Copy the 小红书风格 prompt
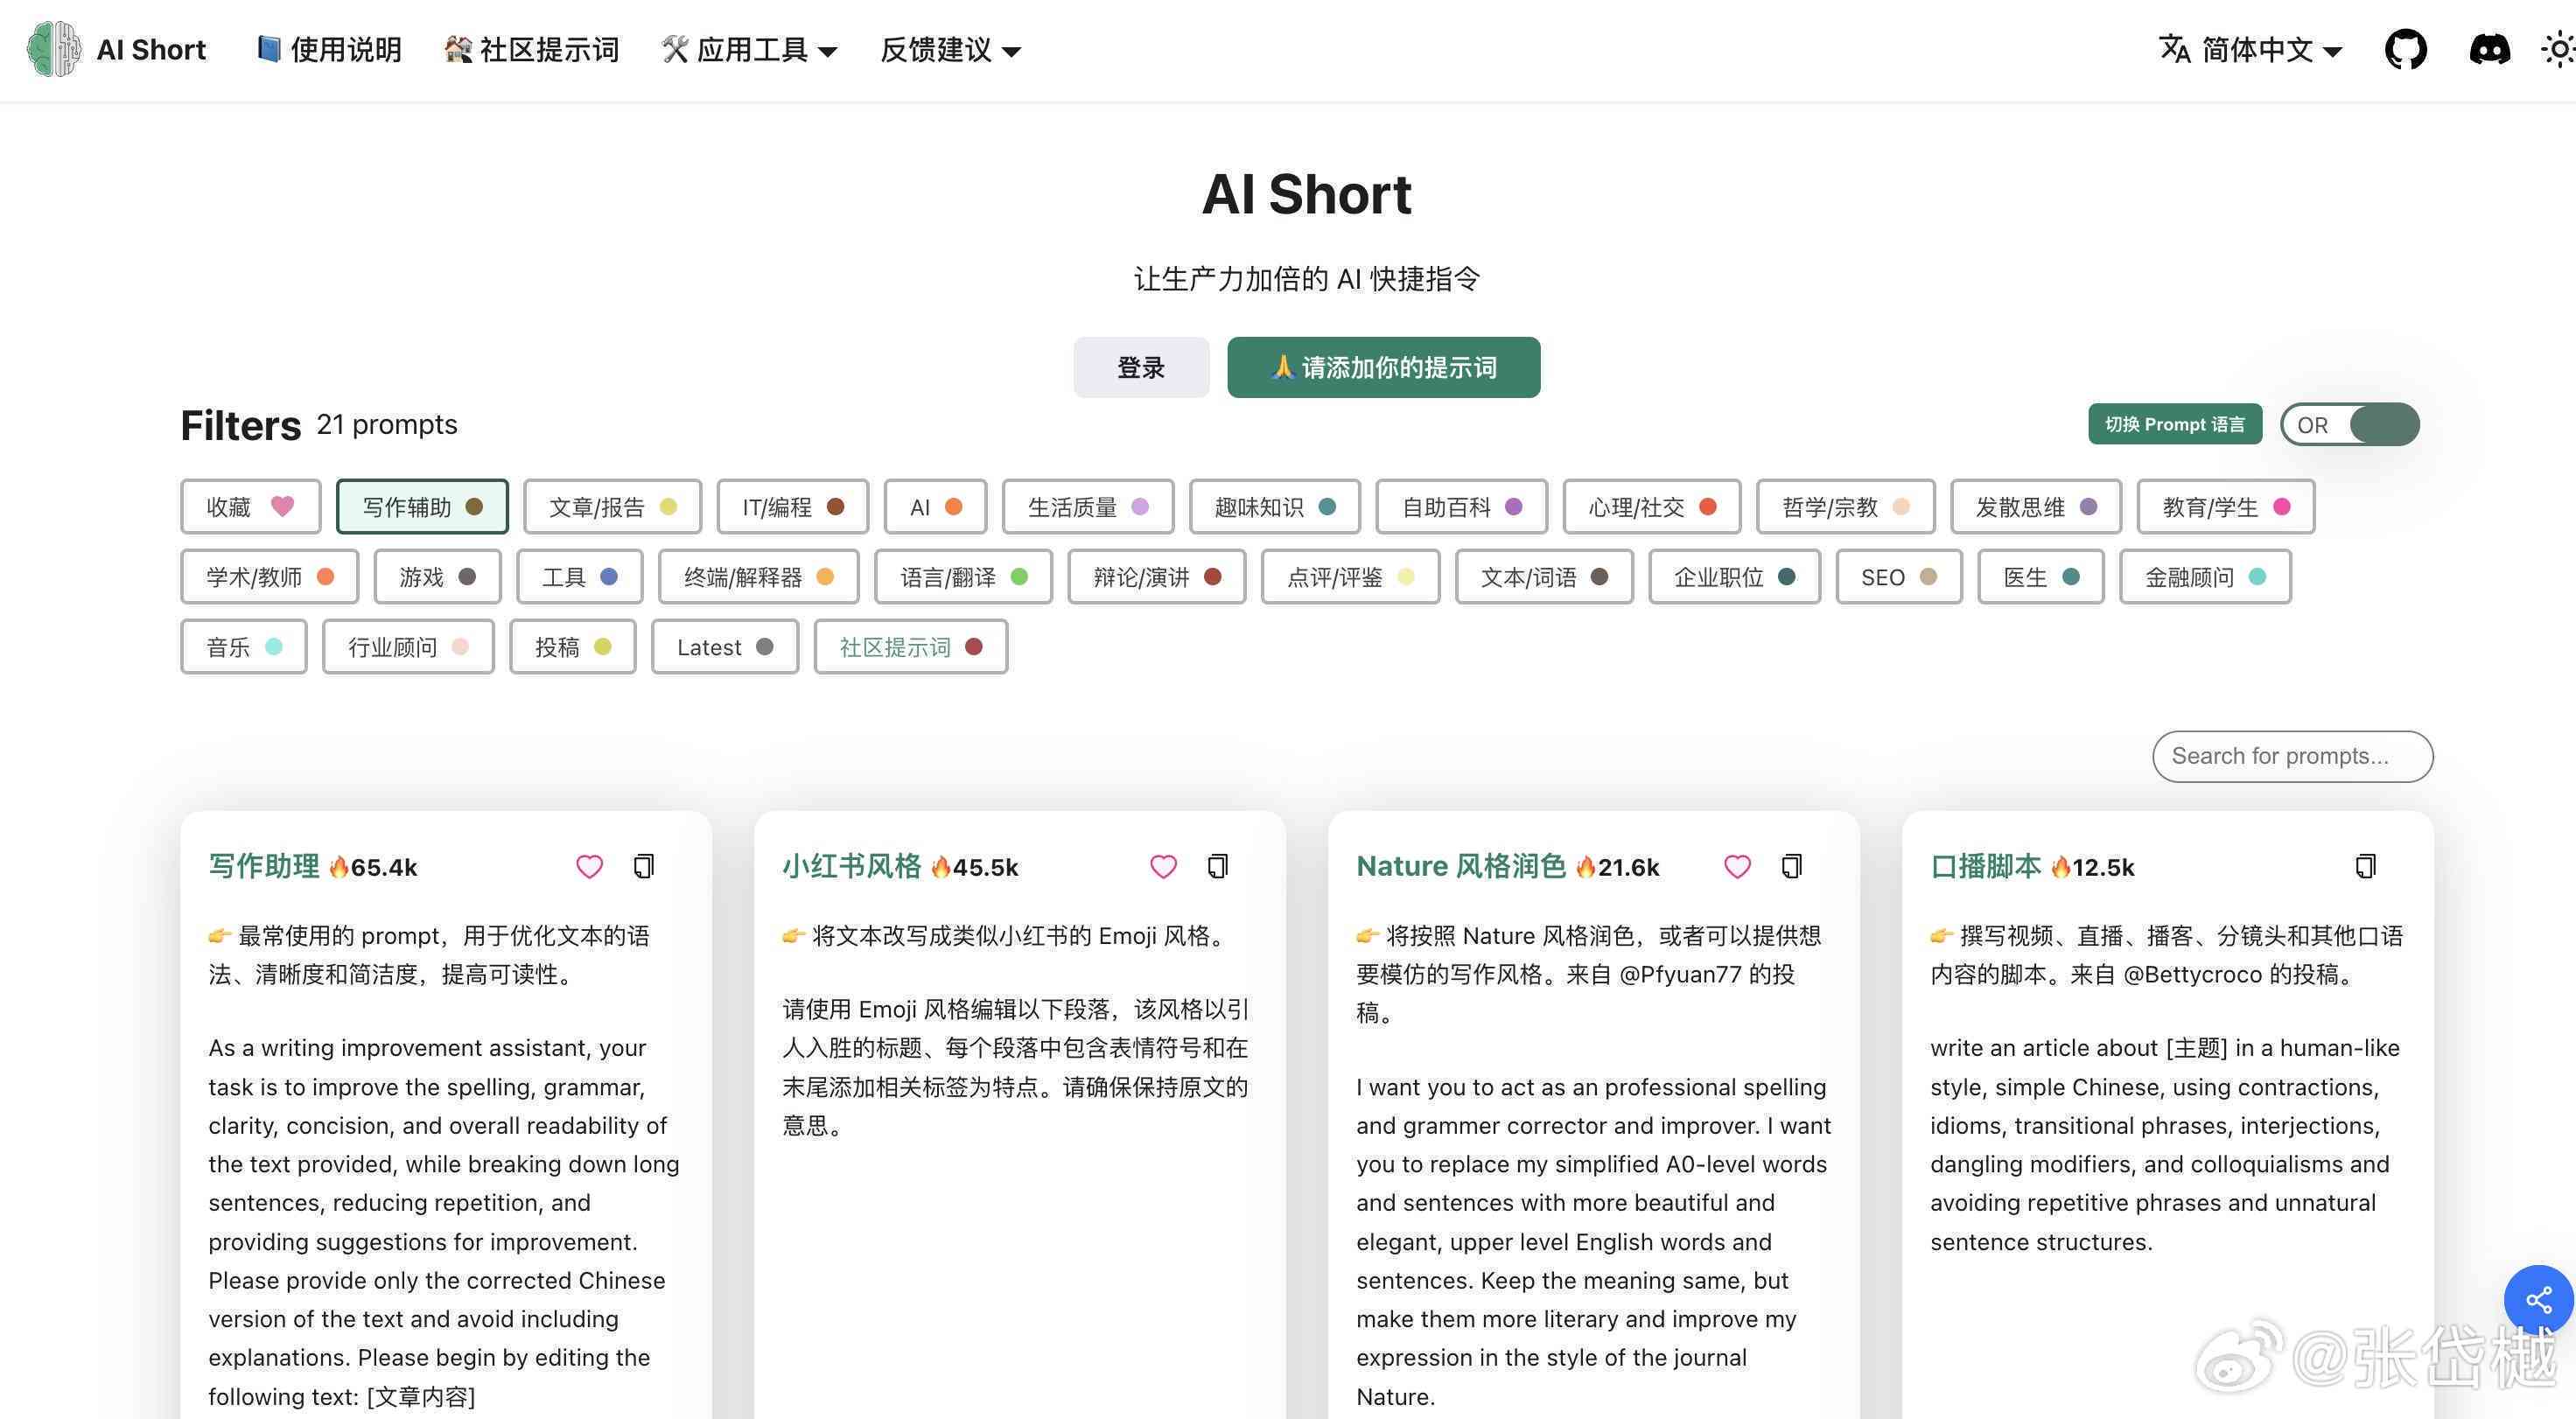This screenshot has width=2576, height=1419. (1218, 866)
